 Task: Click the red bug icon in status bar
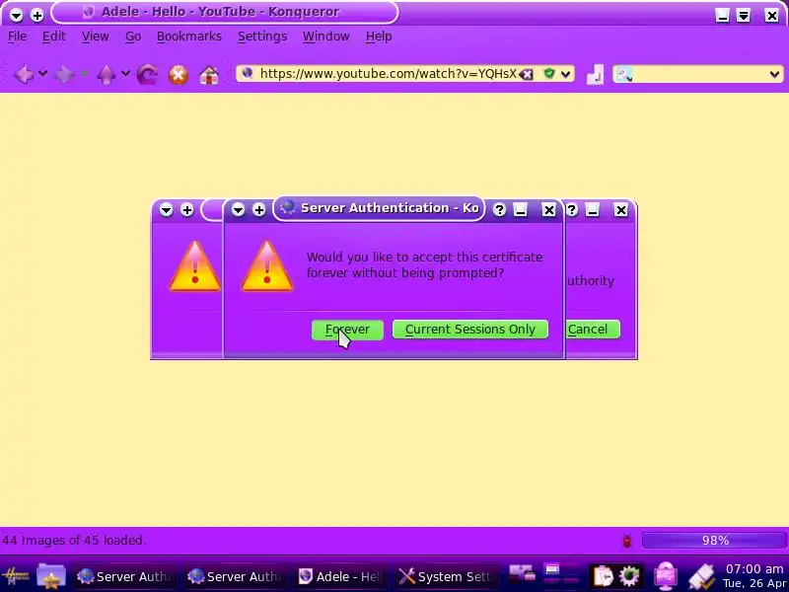coord(627,541)
